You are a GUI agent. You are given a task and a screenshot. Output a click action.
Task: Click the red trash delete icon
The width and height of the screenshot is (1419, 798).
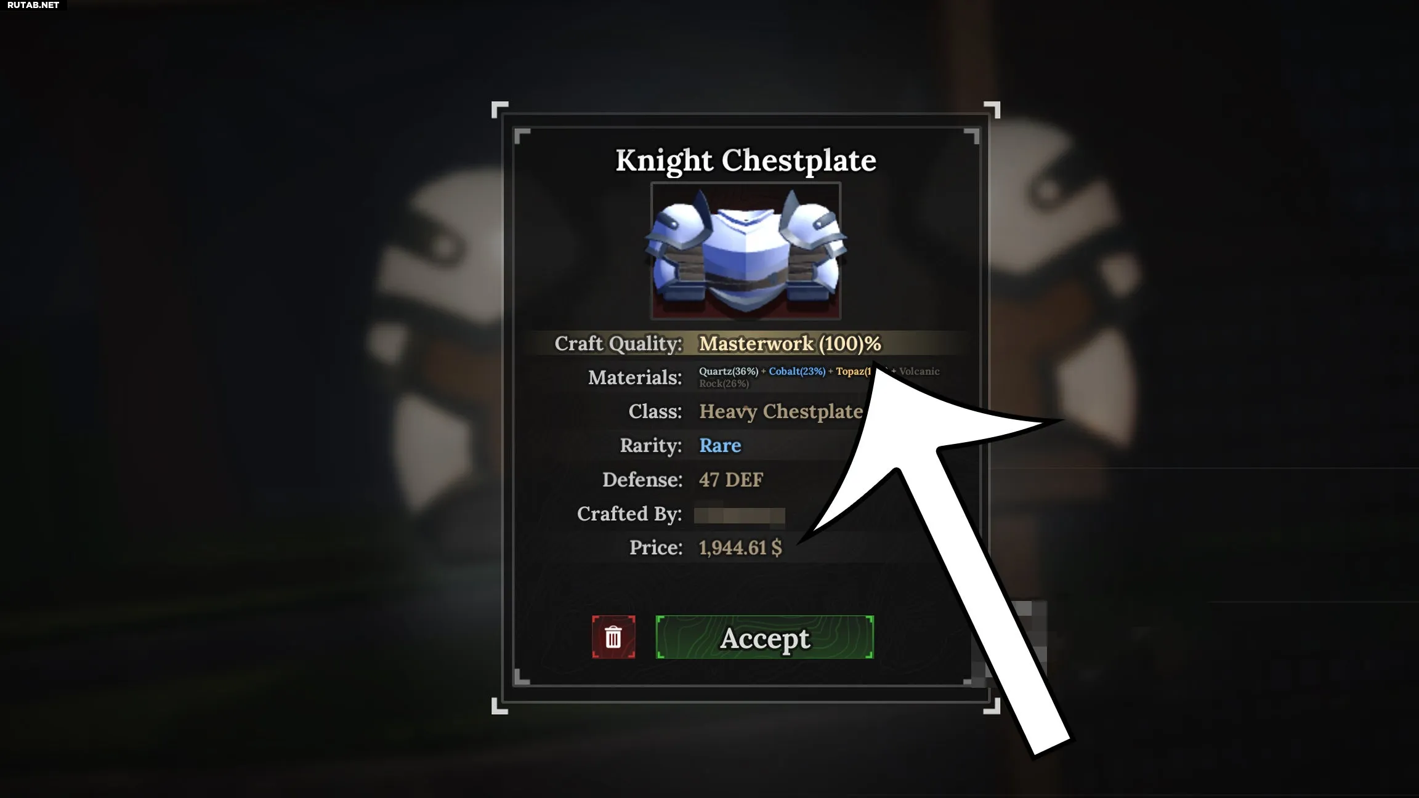point(613,637)
